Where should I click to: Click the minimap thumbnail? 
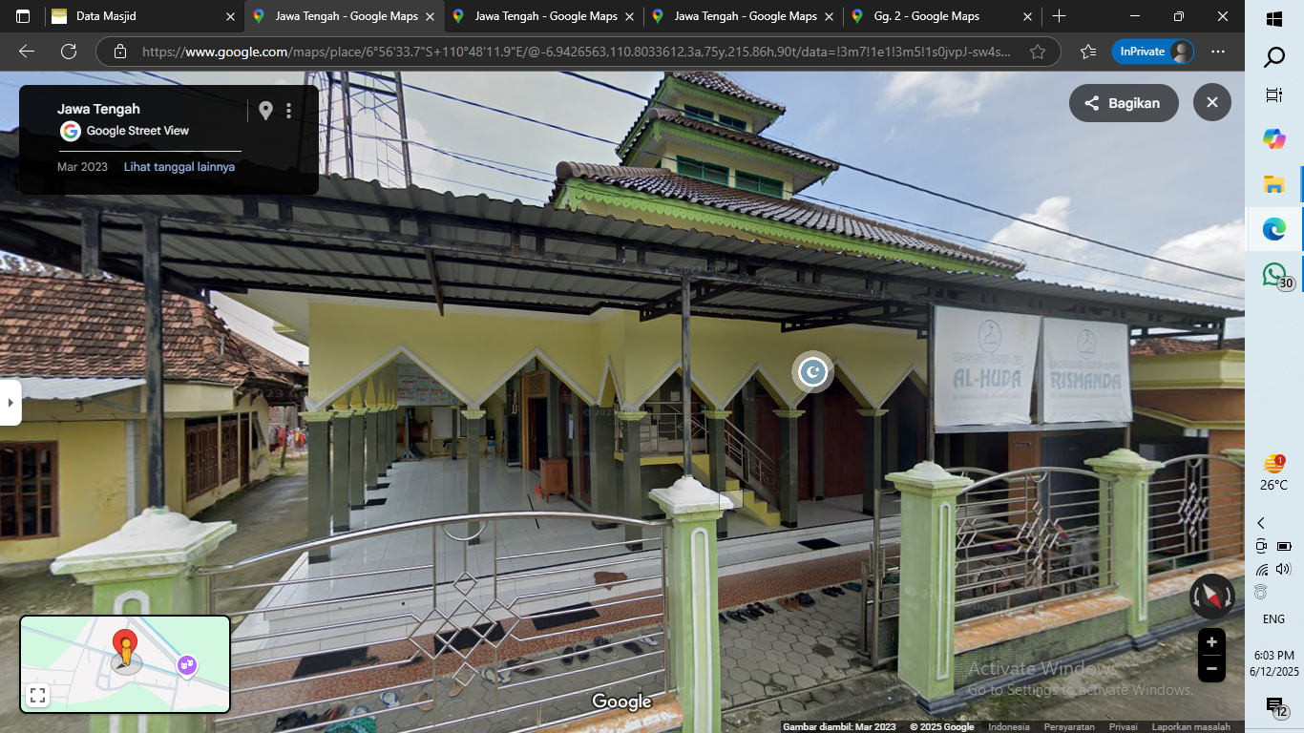point(125,663)
